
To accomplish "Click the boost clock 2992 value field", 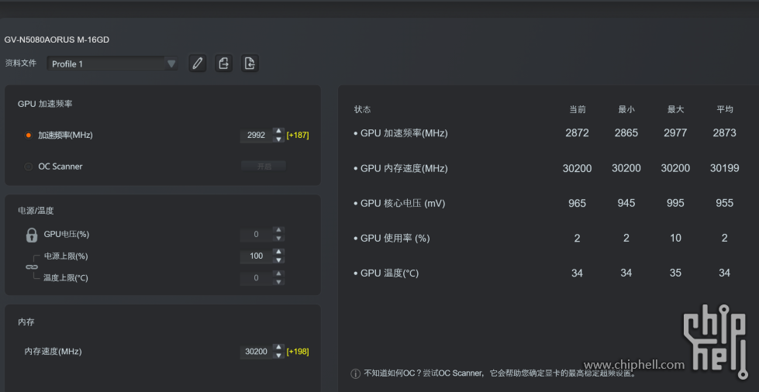I will point(257,135).
